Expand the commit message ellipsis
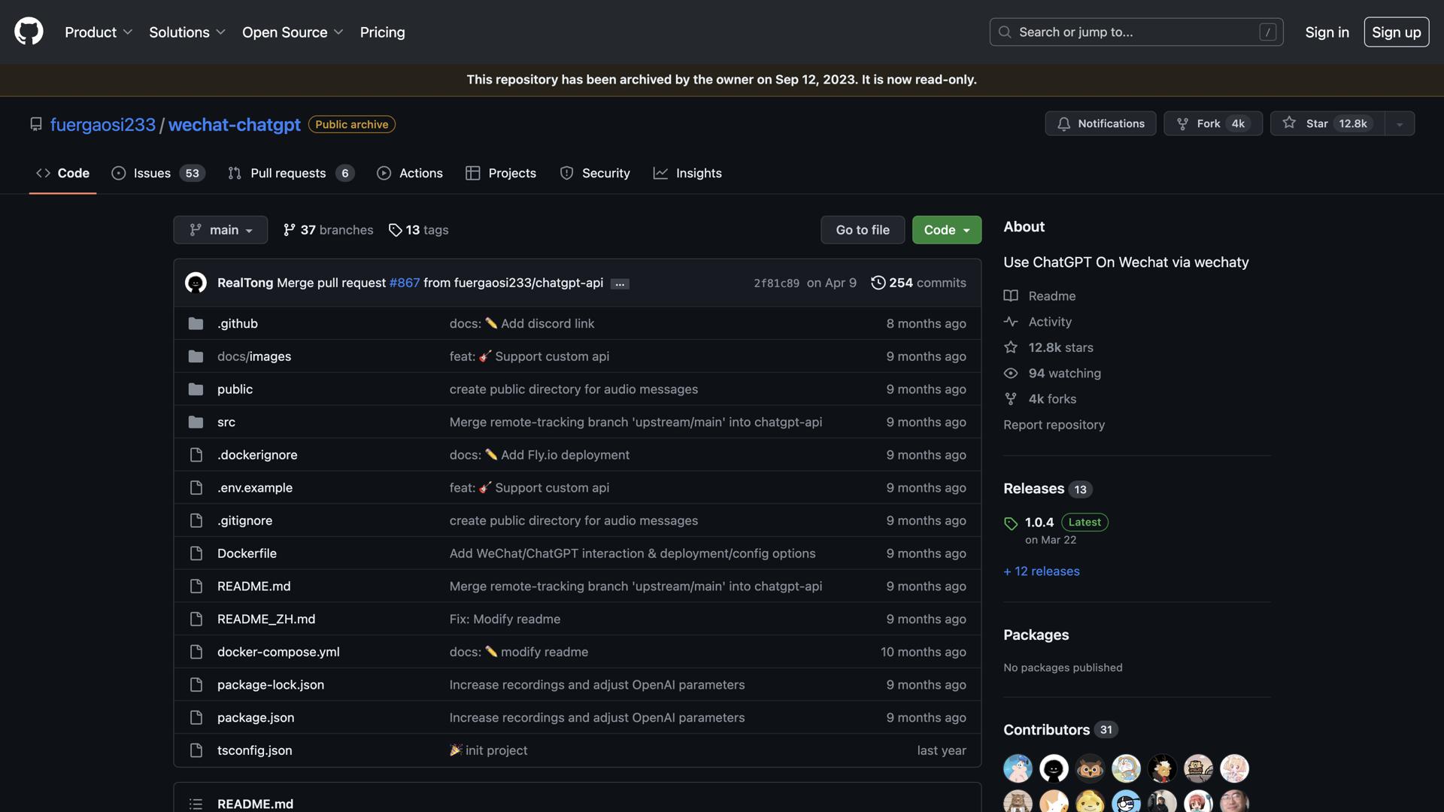The width and height of the screenshot is (1444, 812). [x=620, y=283]
